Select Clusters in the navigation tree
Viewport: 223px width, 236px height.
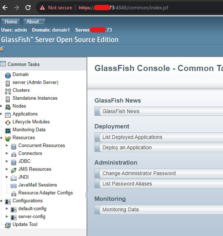click(x=21, y=90)
